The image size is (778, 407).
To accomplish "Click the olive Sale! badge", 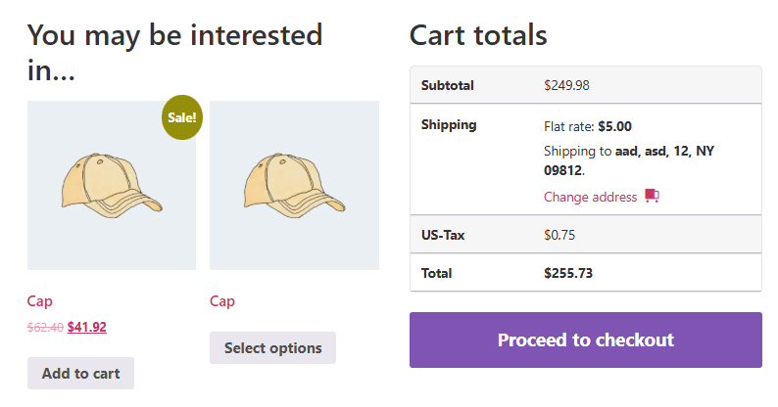I will click(x=182, y=117).
